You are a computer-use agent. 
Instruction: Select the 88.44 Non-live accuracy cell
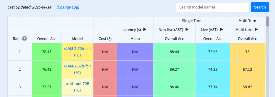click(x=174, y=52)
